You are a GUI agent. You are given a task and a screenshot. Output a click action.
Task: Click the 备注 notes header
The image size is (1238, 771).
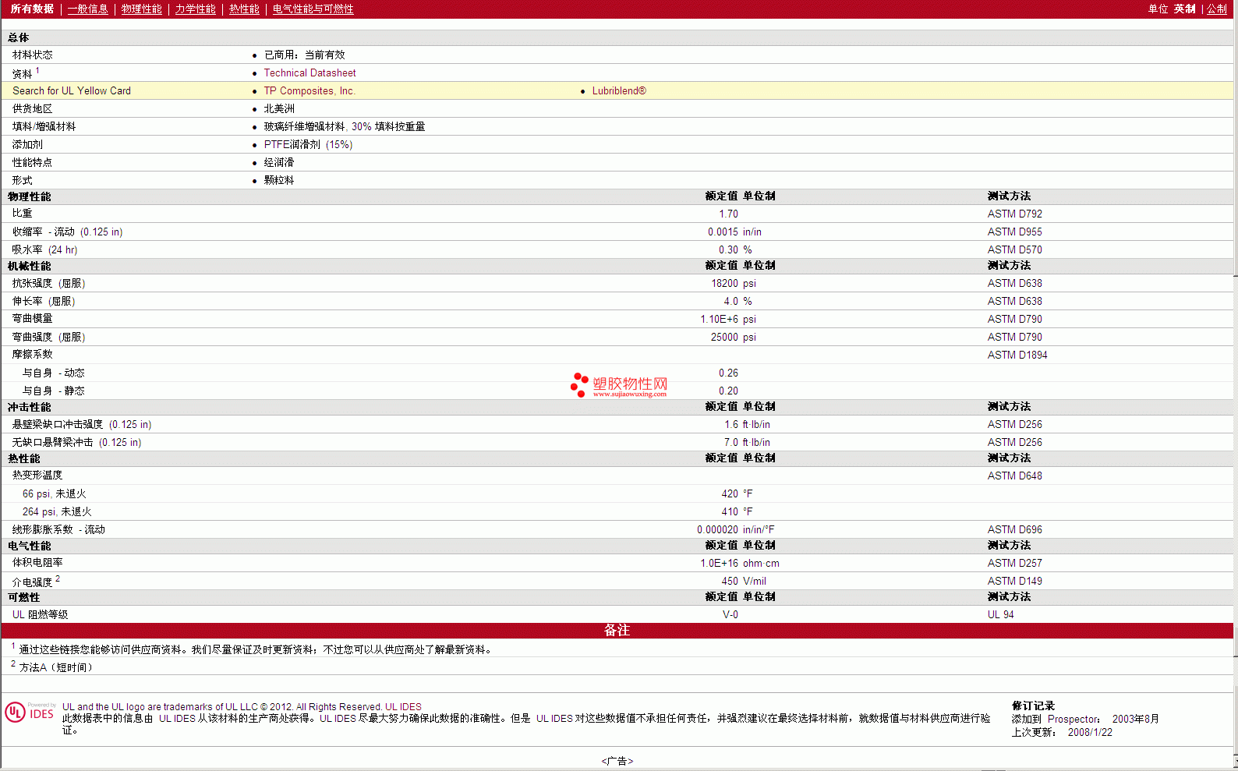617,630
